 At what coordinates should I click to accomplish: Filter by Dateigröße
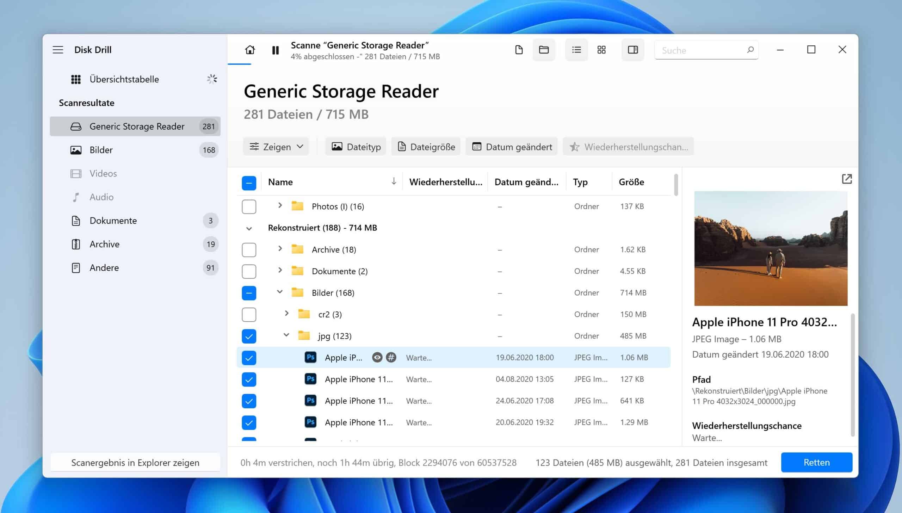coord(426,147)
